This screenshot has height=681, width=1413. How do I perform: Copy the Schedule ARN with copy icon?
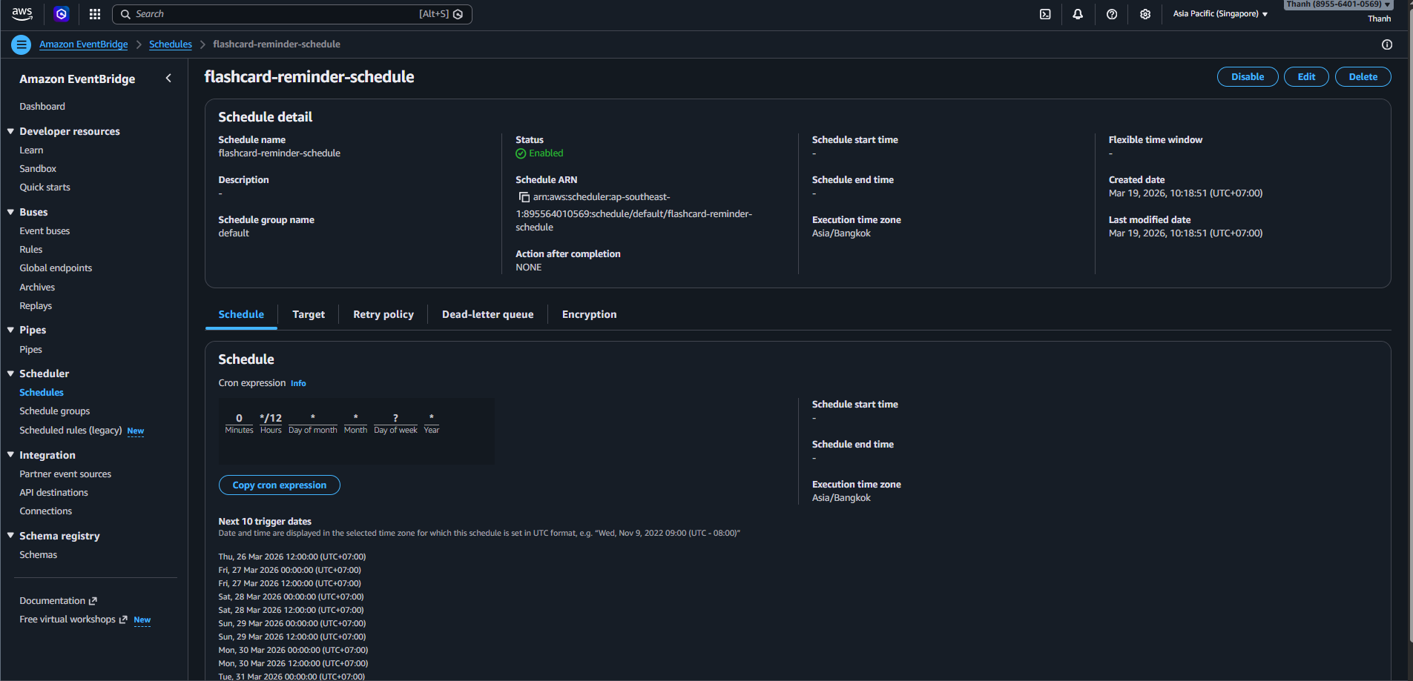click(x=524, y=197)
